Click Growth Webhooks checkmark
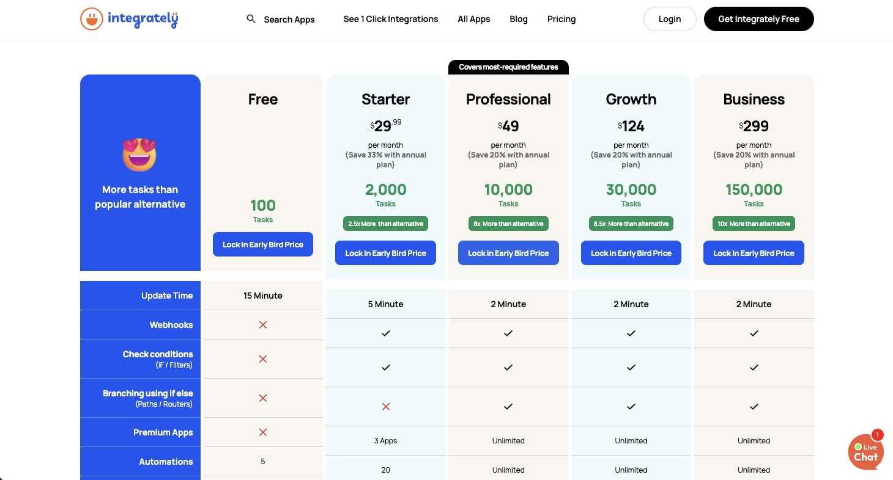Image resolution: width=893 pixels, height=480 pixels. coord(631,333)
